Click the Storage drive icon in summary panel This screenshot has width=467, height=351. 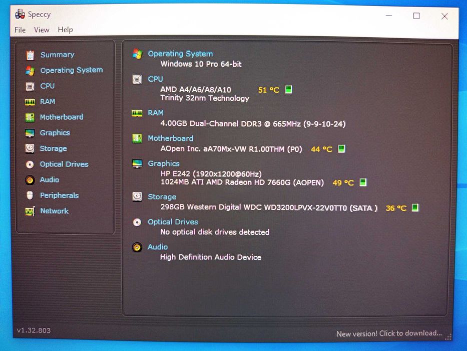click(137, 197)
